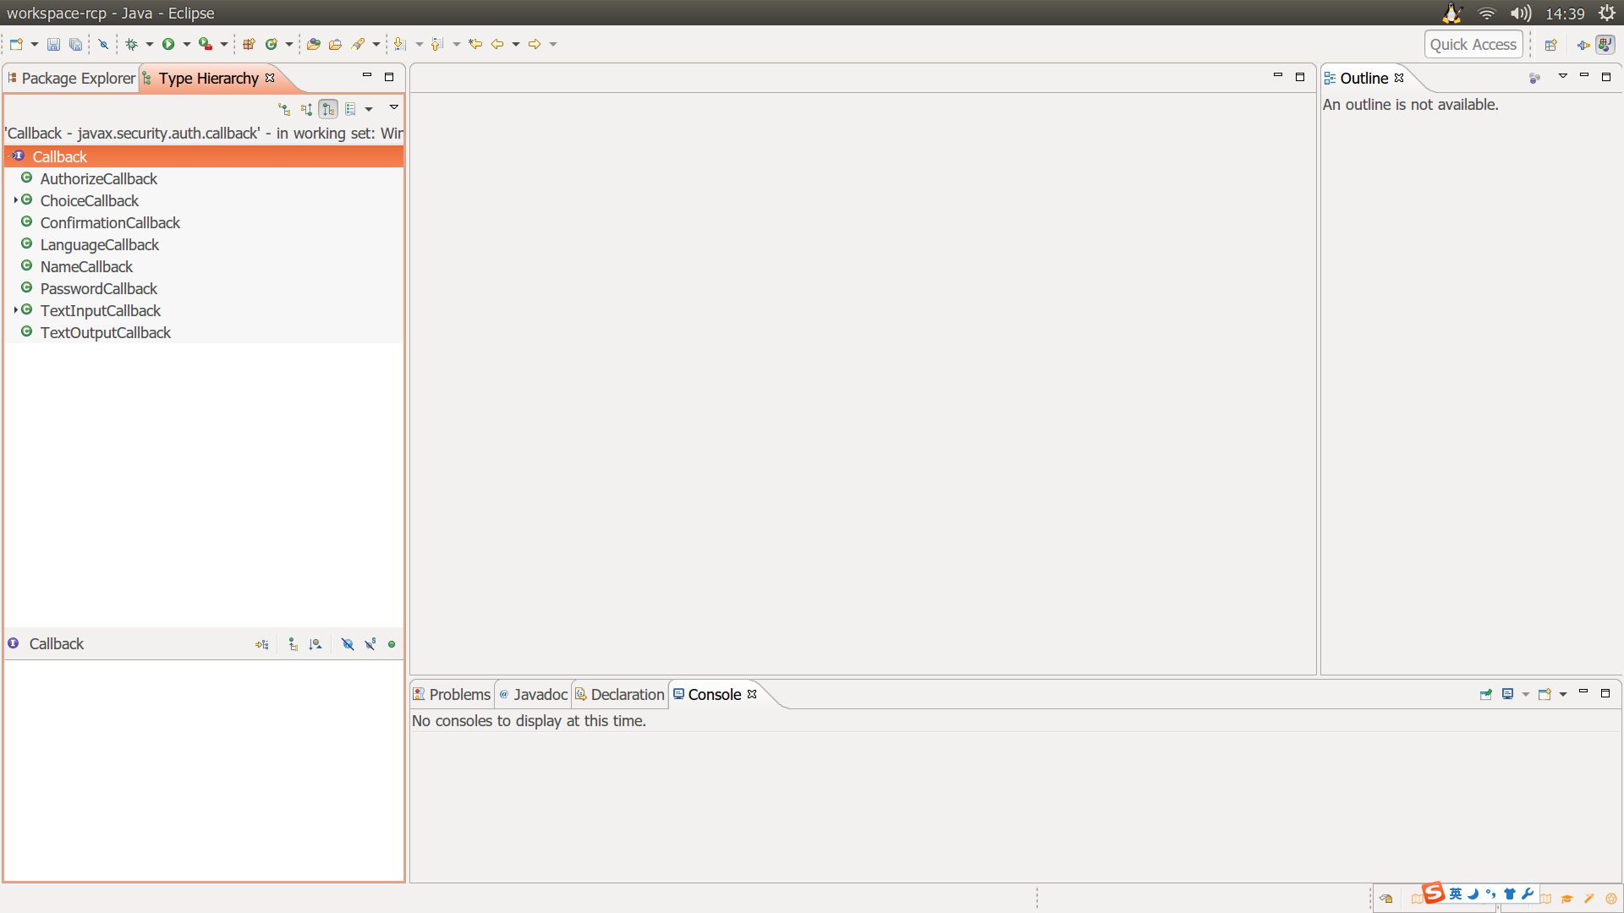Expand the TextInputCallback tree node
1624x913 pixels.
coord(15,310)
